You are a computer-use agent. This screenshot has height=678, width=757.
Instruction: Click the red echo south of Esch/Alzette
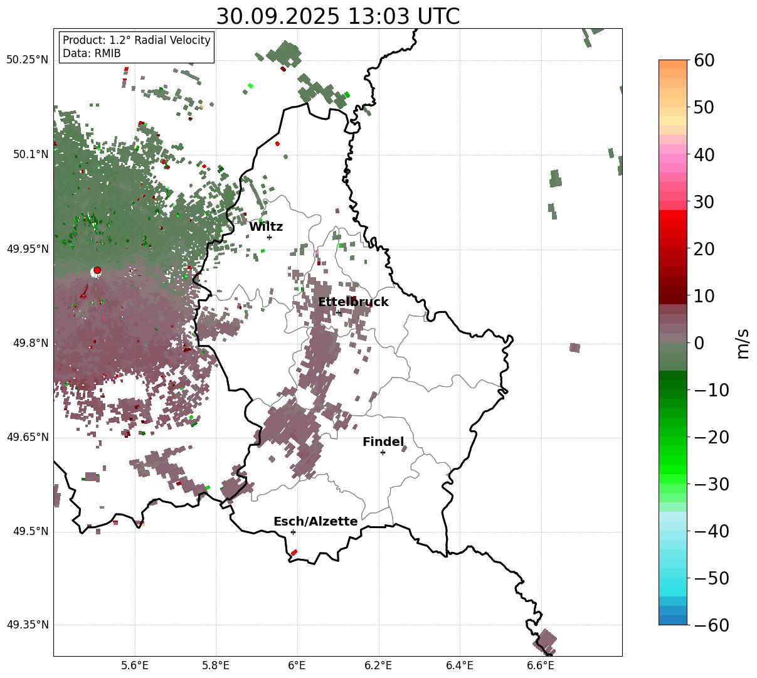[x=294, y=553]
